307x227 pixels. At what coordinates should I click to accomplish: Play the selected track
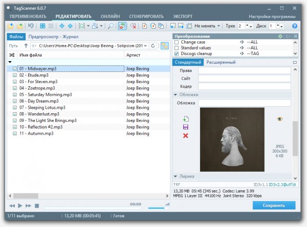20,206
